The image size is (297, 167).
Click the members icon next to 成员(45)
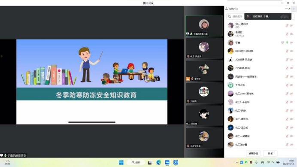coord(227,9)
